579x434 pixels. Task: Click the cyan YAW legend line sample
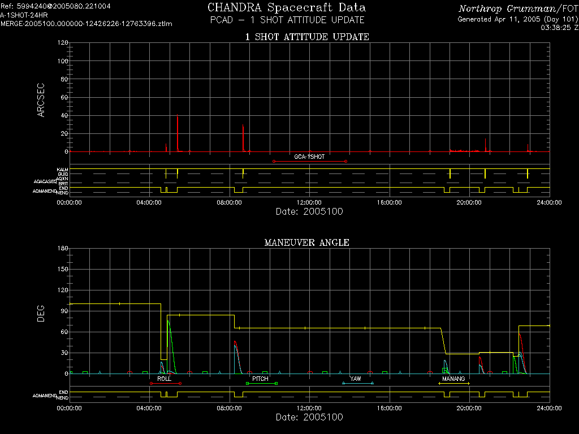pyautogui.click(x=358, y=384)
